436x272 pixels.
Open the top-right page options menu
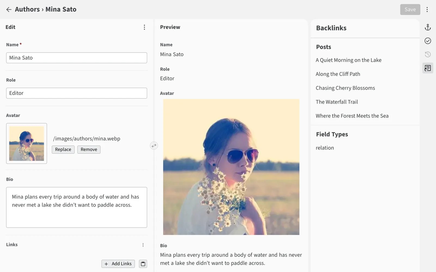point(427,10)
